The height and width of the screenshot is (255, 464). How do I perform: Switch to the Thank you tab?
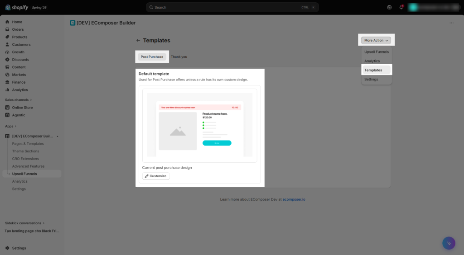(179, 57)
